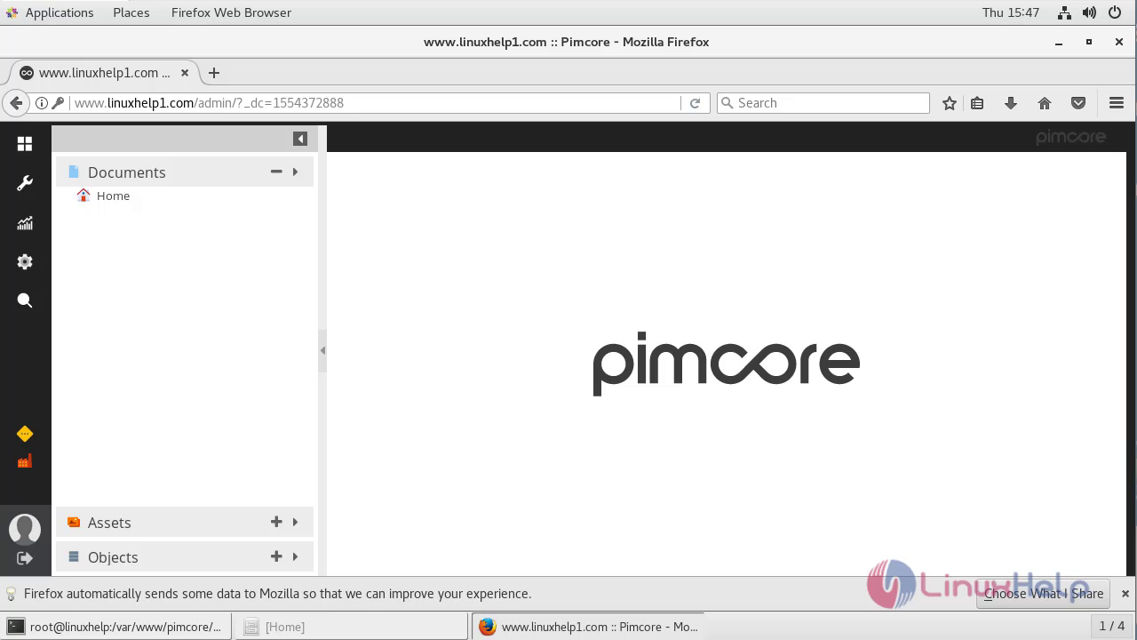
Task: Open the user profile avatar
Action: coord(25,529)
